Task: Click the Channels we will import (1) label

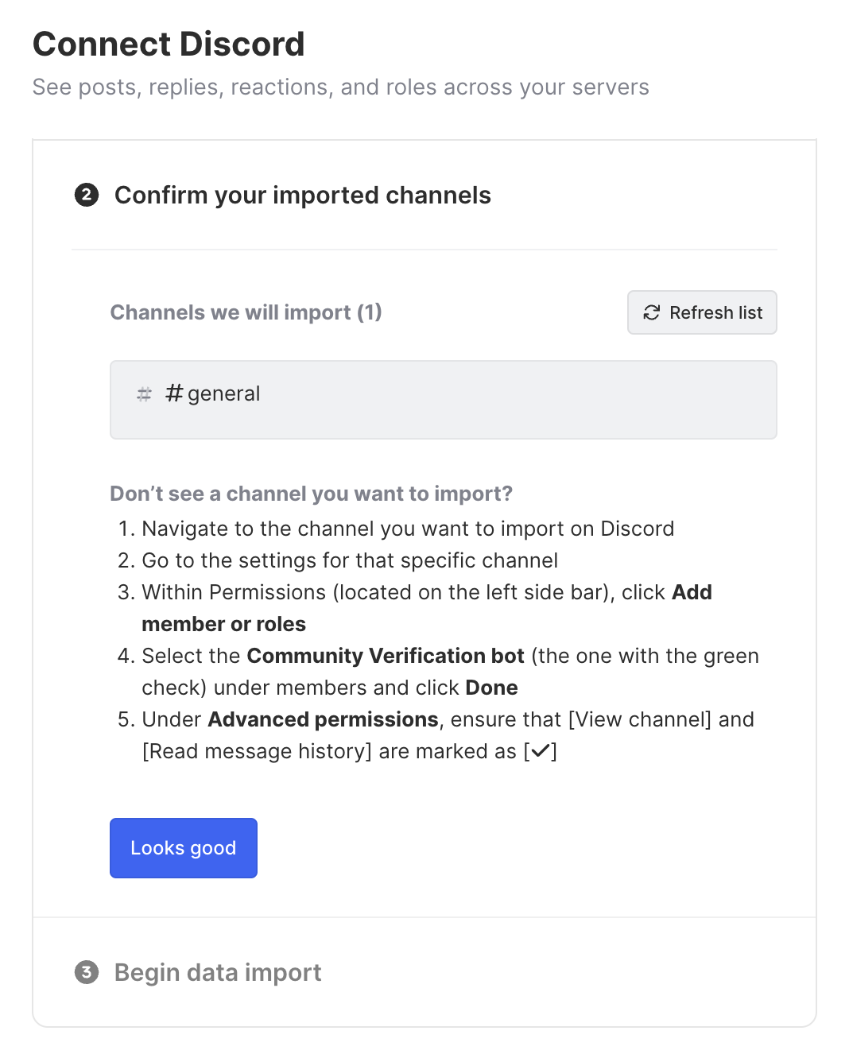Action: click(246, 312)
